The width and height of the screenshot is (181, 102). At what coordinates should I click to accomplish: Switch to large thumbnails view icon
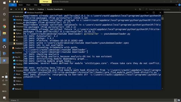(179, 100)
